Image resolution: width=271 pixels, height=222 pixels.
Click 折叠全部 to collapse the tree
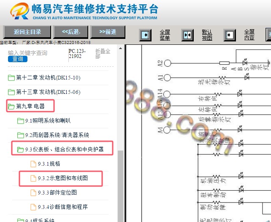point(103,54)
